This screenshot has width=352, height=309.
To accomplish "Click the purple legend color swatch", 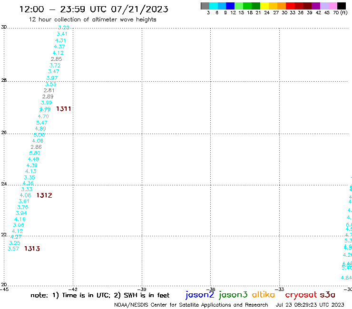I will tap(315, 6).
